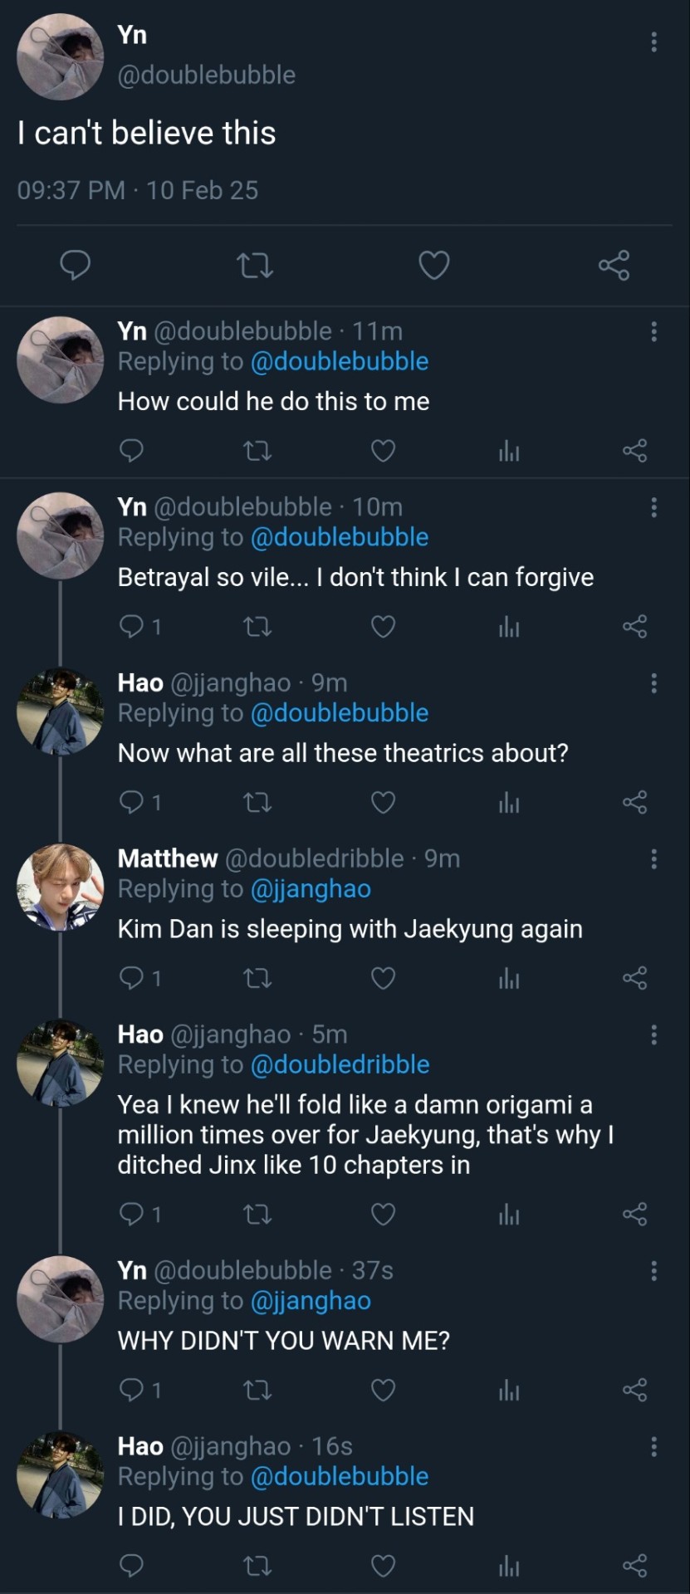
Task: Reply to Hao's "theatrics" tweet
Action: (132, 802)
